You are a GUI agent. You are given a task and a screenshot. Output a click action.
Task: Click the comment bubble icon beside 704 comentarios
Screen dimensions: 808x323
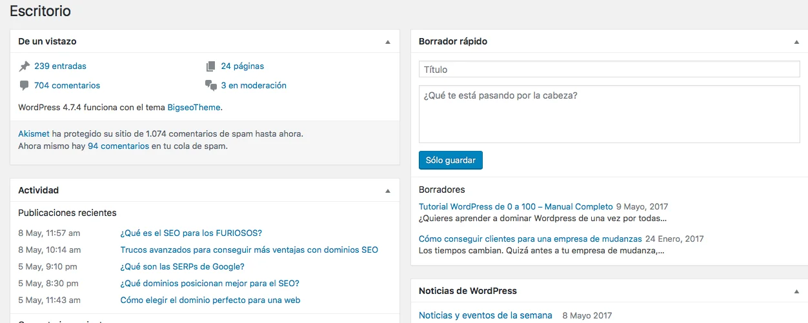(x=25, y=85)
